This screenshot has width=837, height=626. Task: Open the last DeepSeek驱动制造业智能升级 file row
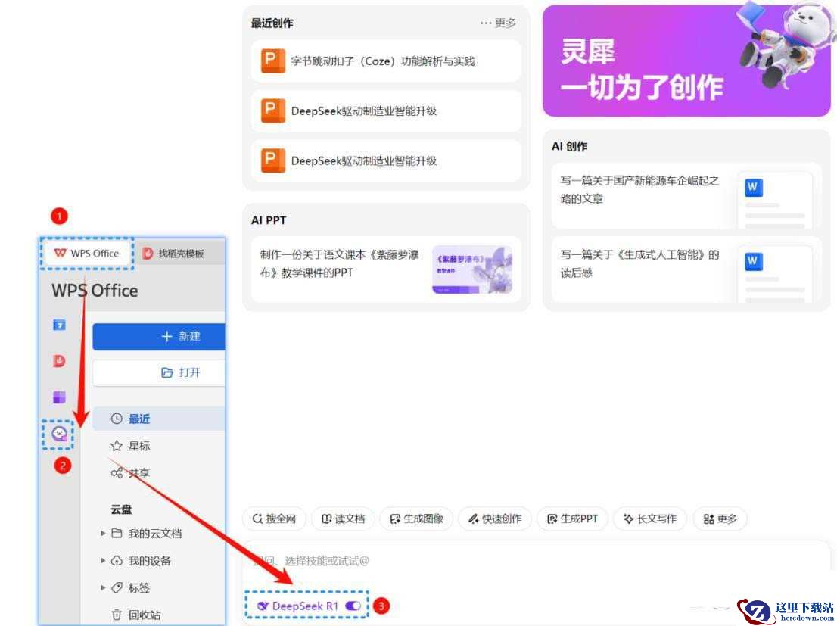386,160
